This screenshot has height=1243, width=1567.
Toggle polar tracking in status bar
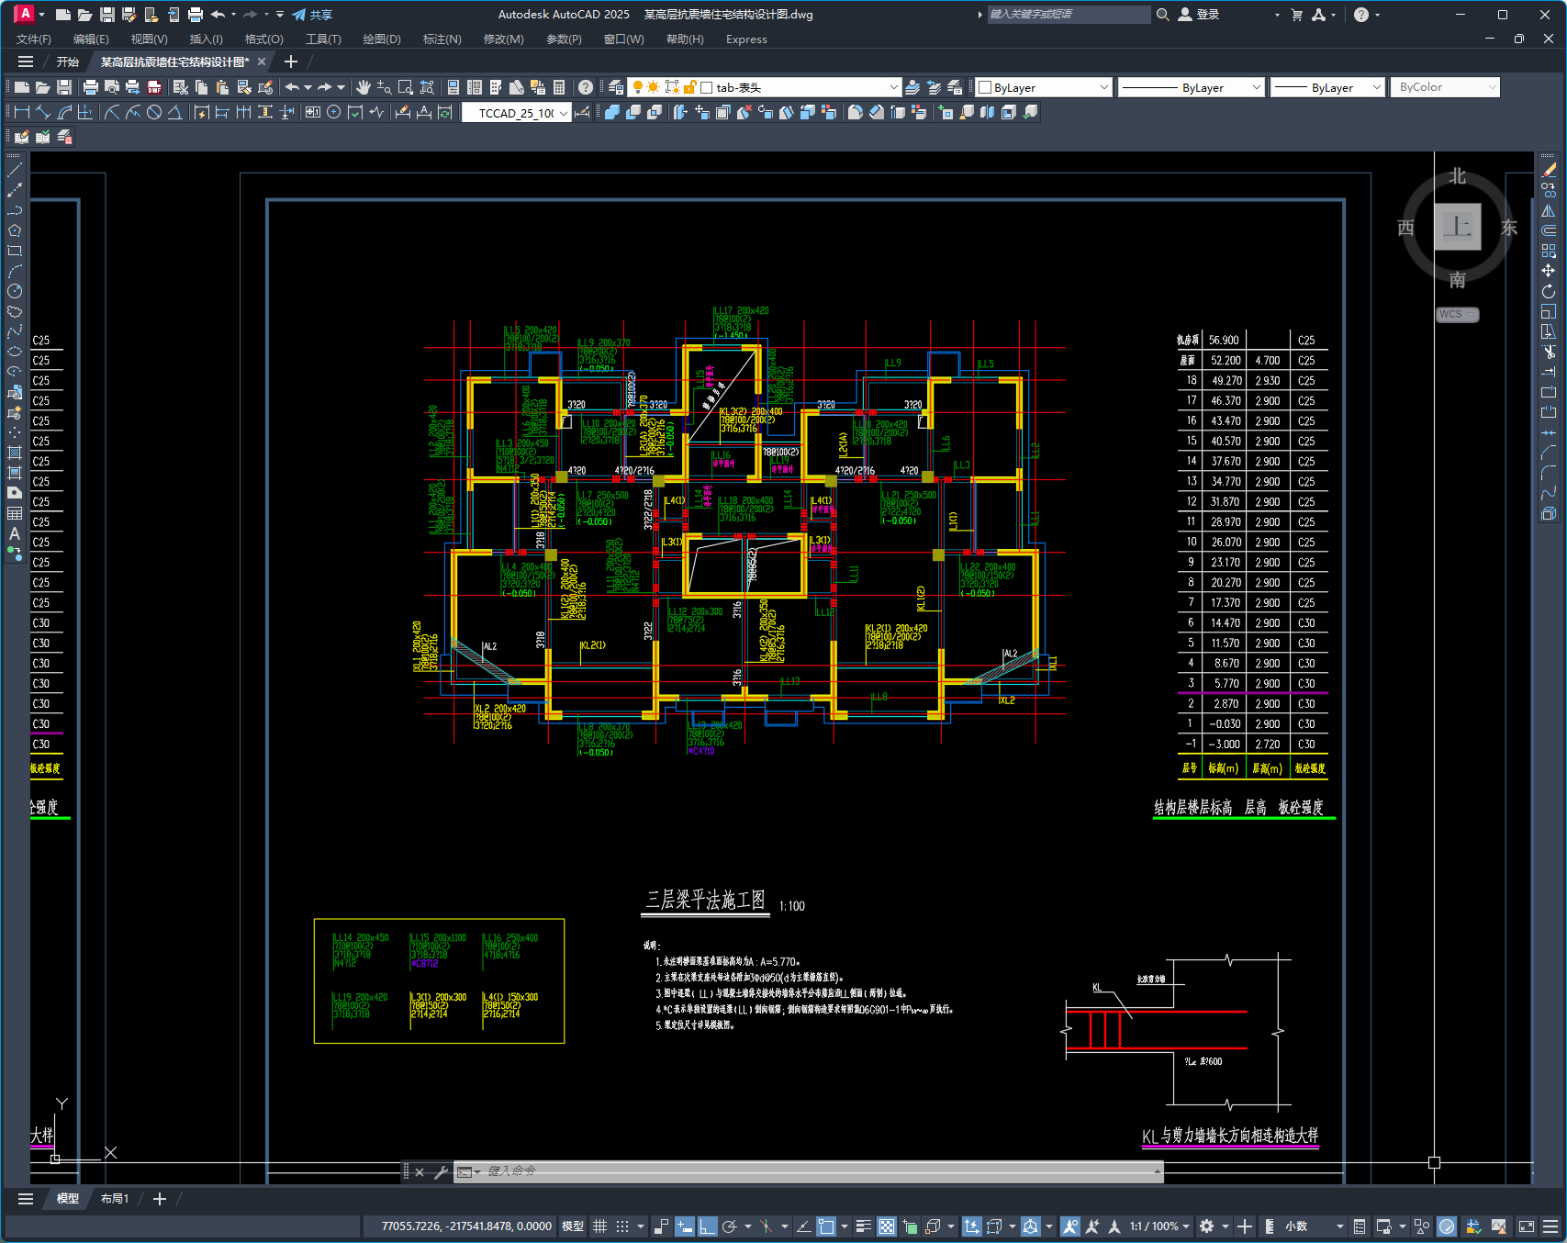pos(730,1226)
